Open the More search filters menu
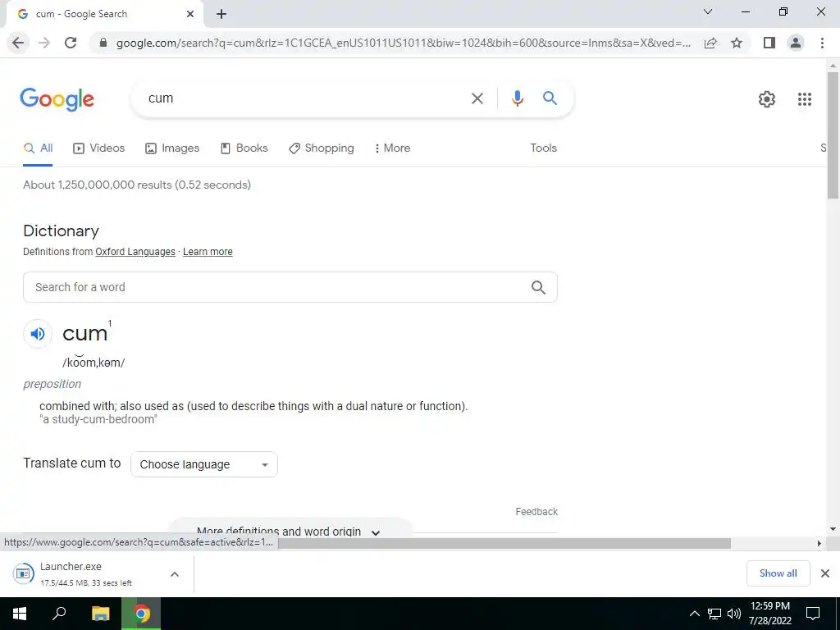840x630 pixels. click(x=392, y=148)
